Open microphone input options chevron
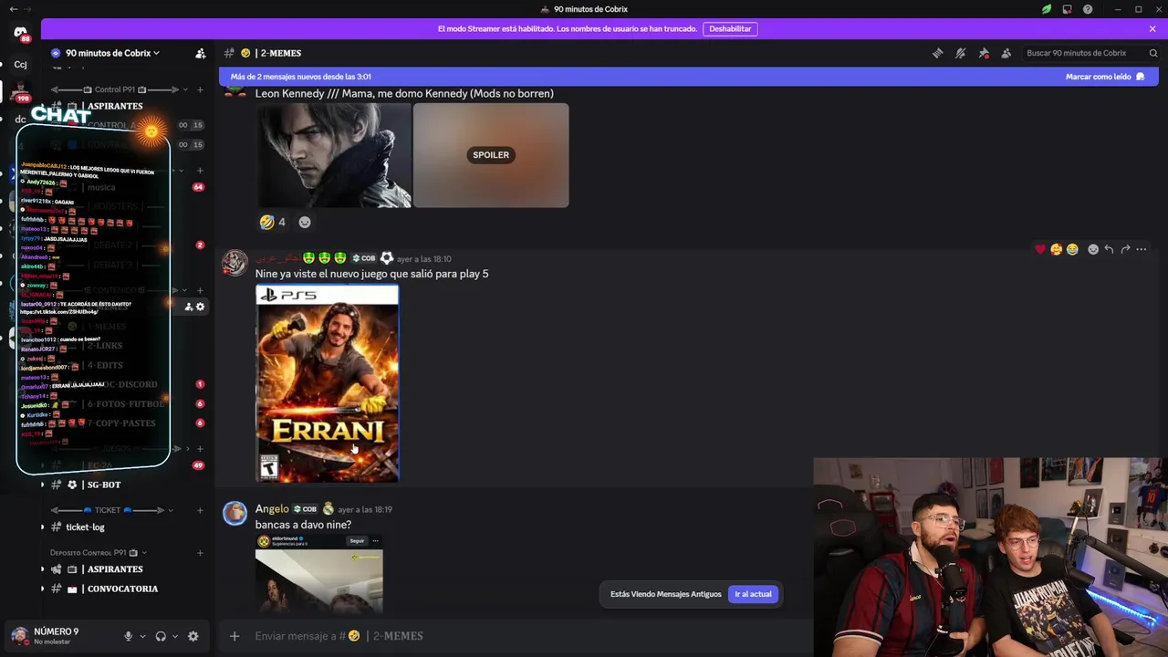This screenshot has height=657, width=1168. 142,636
